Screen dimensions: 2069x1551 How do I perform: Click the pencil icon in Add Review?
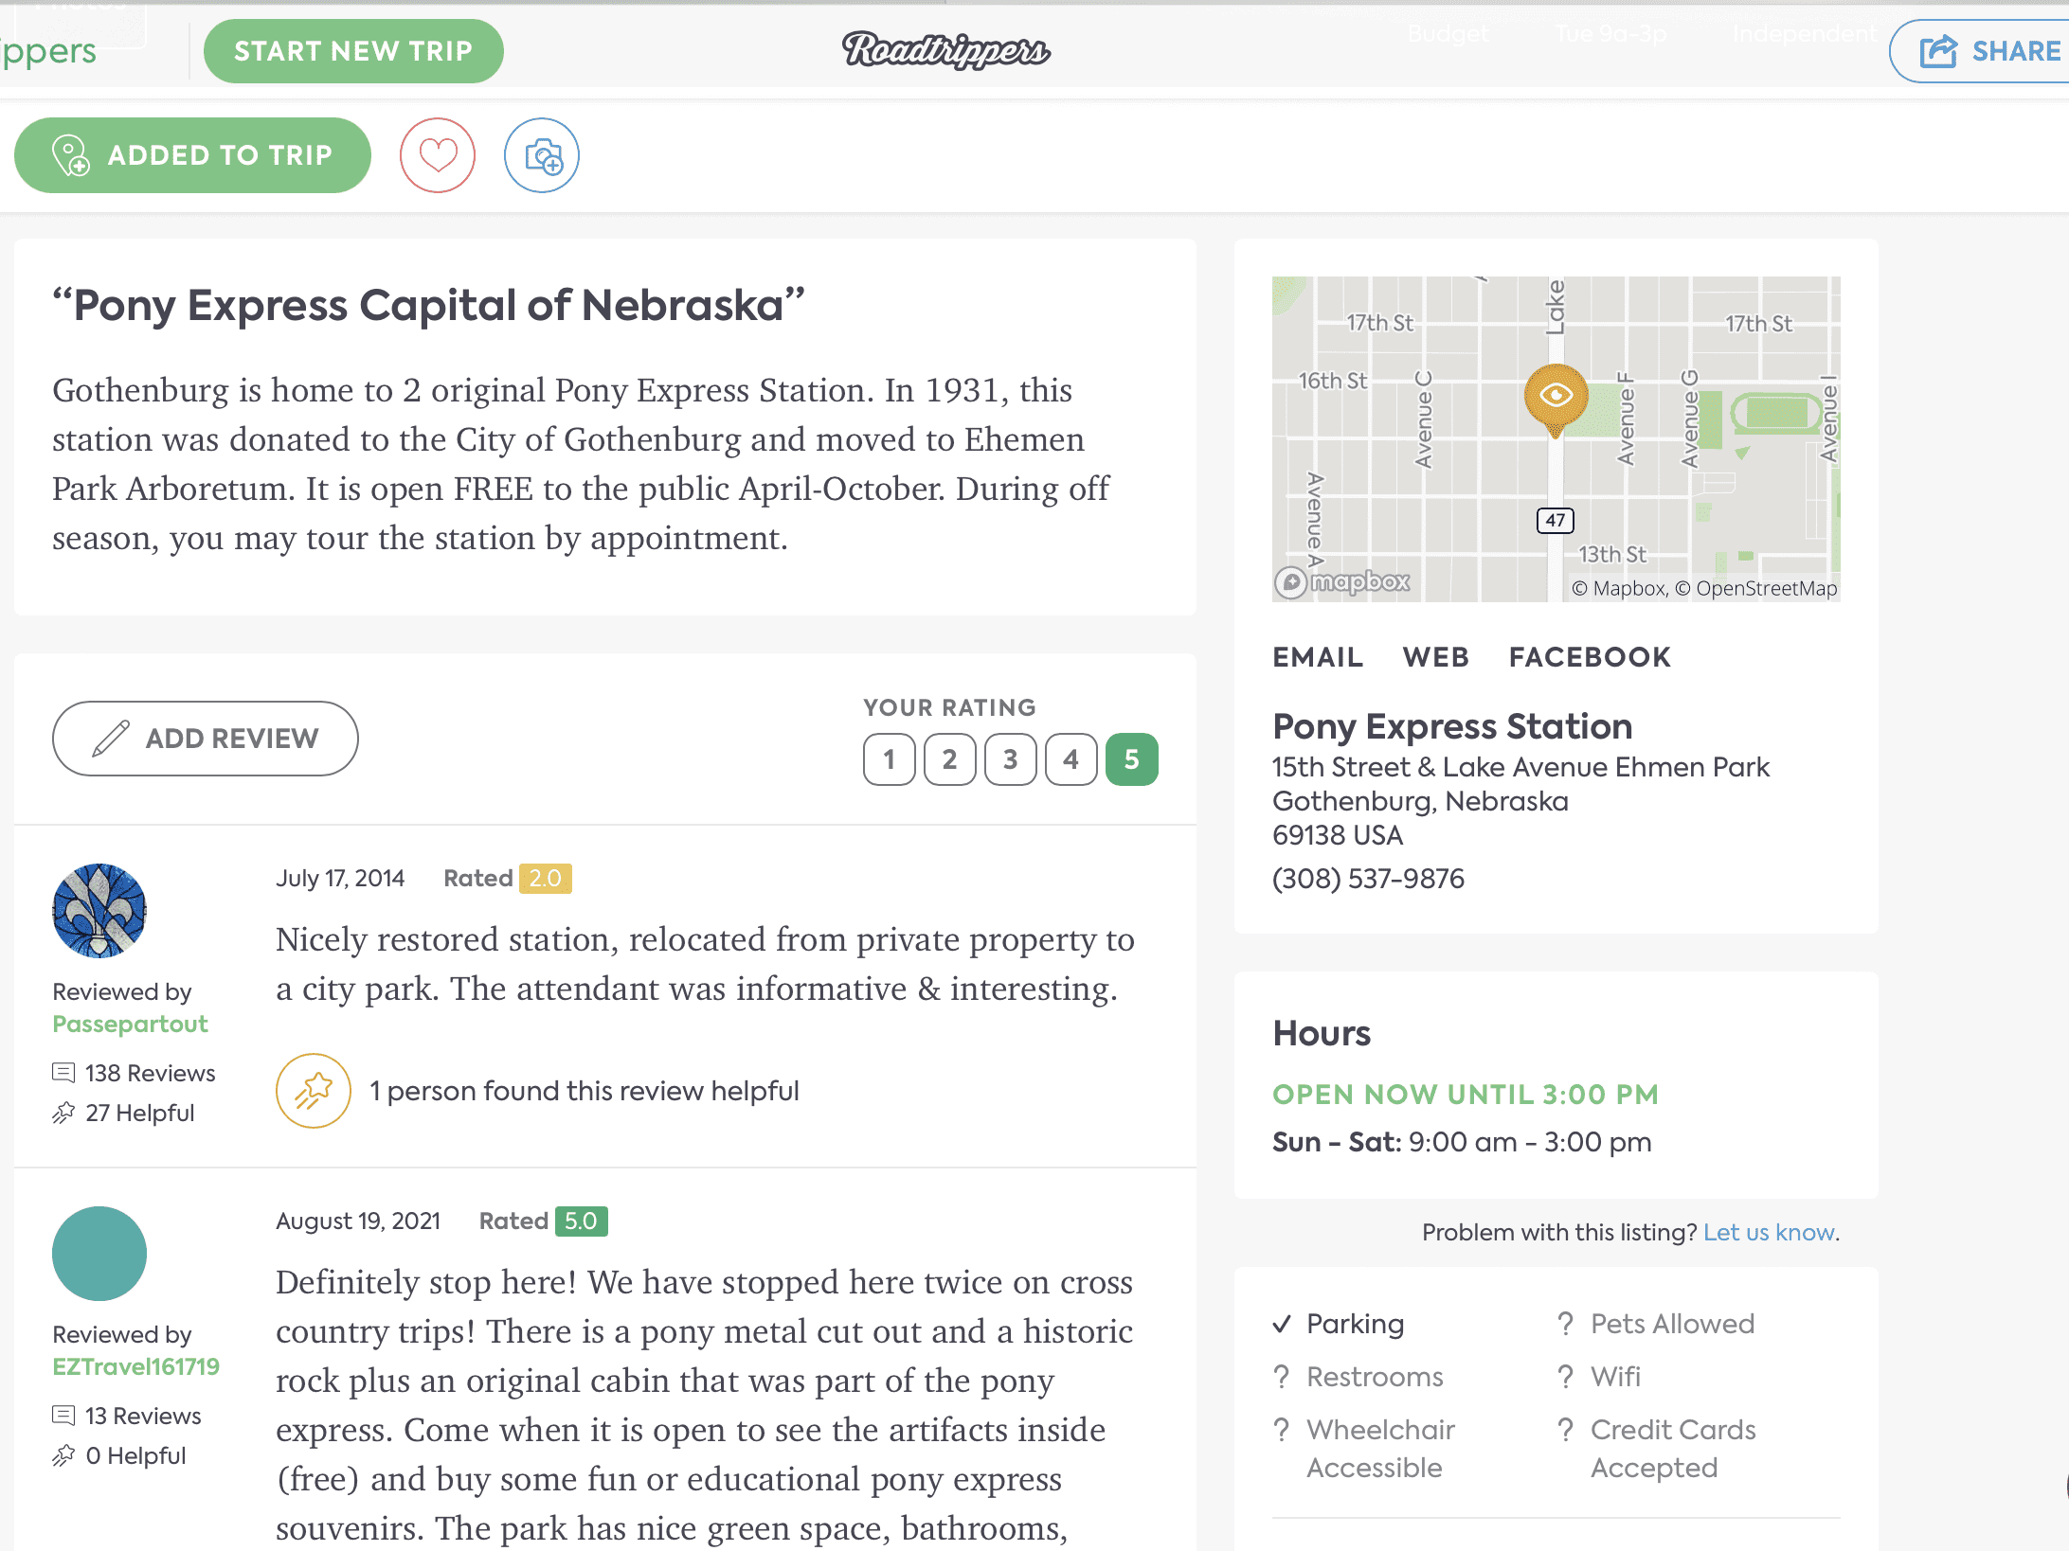pyautogui.click(x=110, y=739)
